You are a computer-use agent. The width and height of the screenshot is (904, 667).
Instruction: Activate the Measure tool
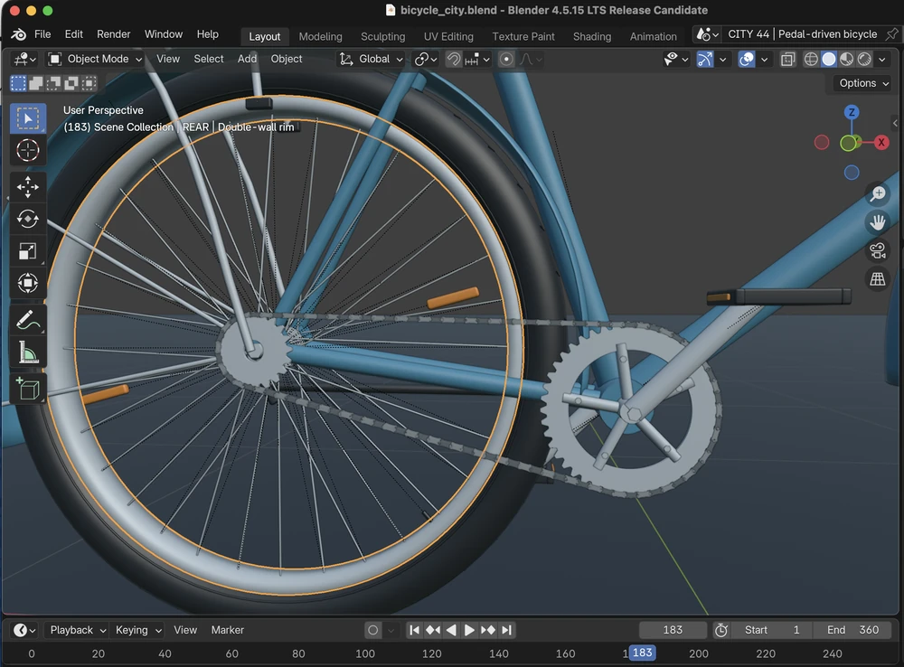(x=28, y=352)
